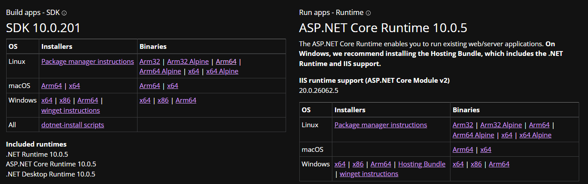588x184 pixels.
Task: Click .NET Desktop Runtime 10.0.5 text
Action: (51, 174)
